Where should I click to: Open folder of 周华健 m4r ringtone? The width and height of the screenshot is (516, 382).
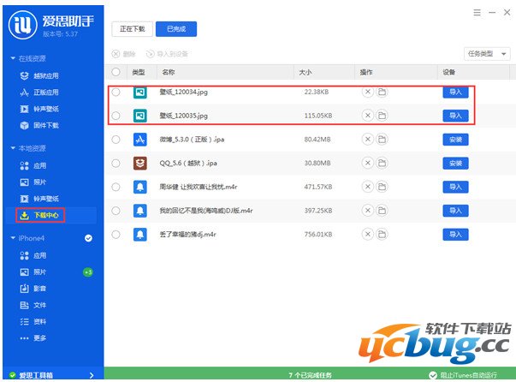coord(382,187)
